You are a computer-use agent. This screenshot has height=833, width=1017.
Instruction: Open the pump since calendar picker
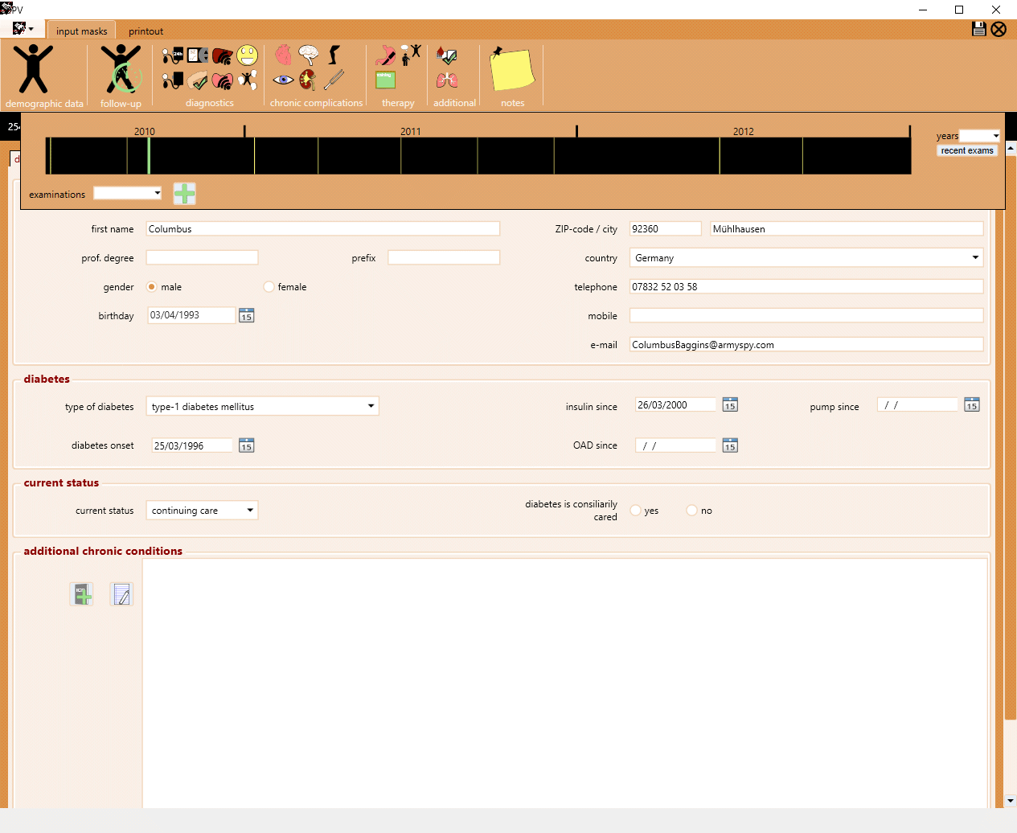tap(972, 404)
